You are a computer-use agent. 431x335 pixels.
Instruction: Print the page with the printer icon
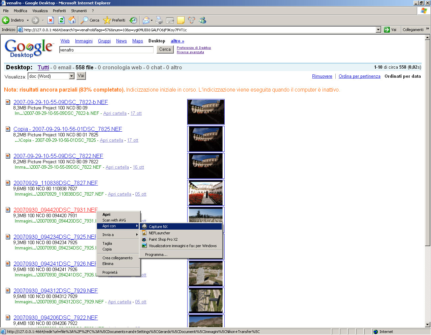[x=159, y=20]
